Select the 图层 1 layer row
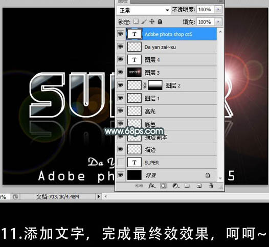Screen dimensions: 269x247 [x=166, y=98]
